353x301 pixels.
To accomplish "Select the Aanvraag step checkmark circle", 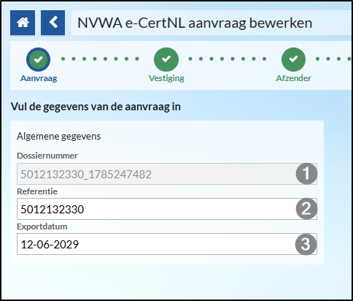I will click(x=39, y=59).
